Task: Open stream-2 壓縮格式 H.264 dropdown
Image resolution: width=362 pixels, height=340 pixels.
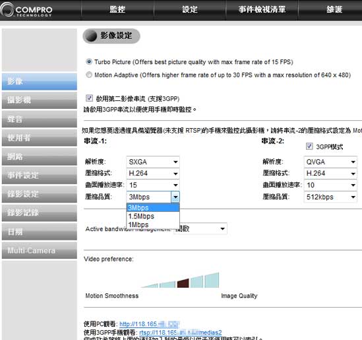Action: point(330,174)
